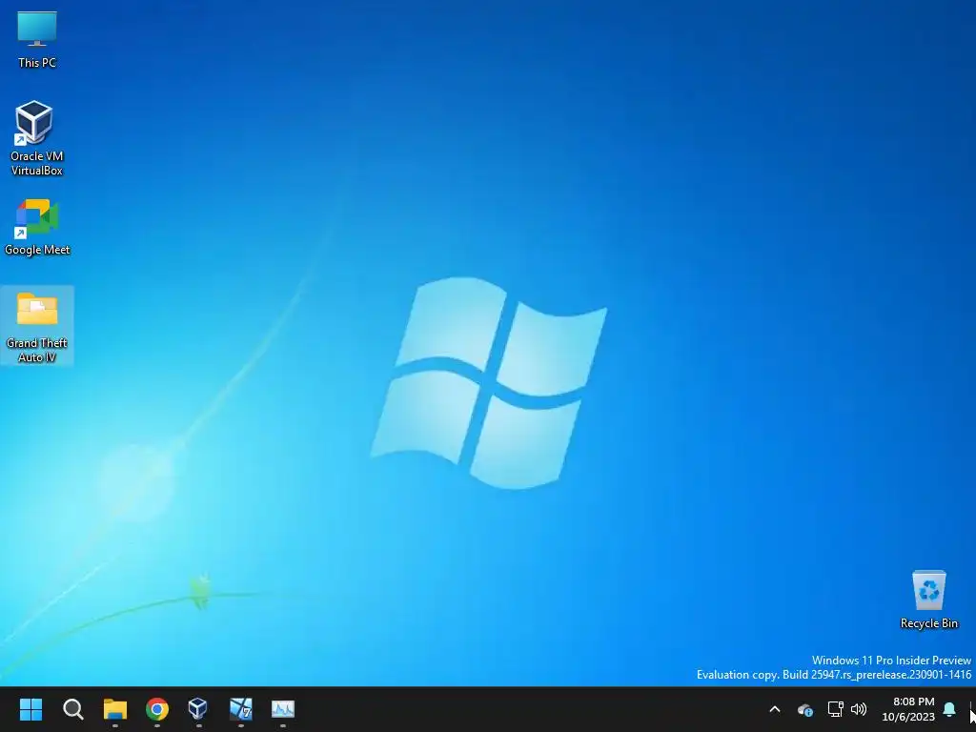Open taskbar Search
Image resolution: width=976 pixels, height=732 pixels.
[72, 709]
